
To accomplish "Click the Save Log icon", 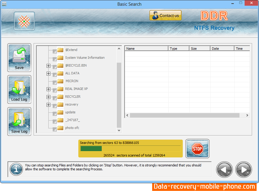I will pyautogui.click(x=19, y=121).
